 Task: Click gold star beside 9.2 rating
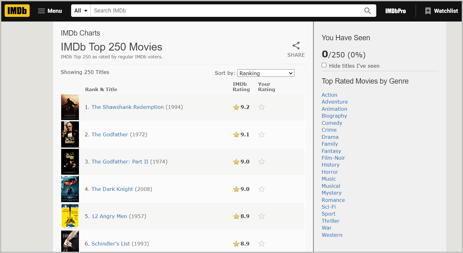pos(236,107)
